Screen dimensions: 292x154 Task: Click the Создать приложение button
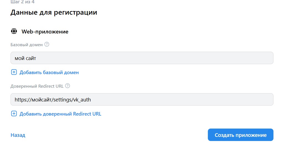pyautogui.click(x=241, y=135)
